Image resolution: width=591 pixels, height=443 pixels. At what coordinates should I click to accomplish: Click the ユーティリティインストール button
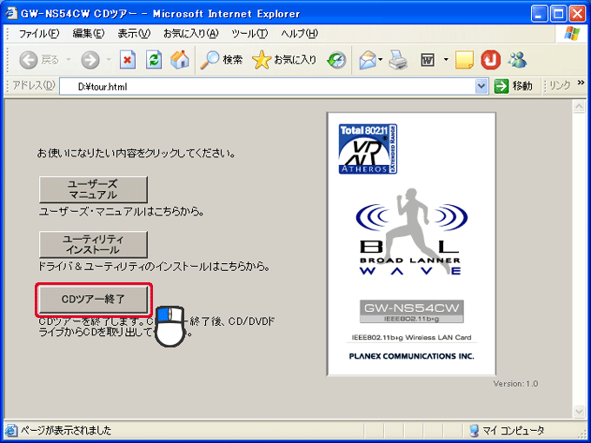93,244
